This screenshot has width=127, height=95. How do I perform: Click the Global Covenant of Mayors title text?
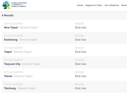point(19,4)
